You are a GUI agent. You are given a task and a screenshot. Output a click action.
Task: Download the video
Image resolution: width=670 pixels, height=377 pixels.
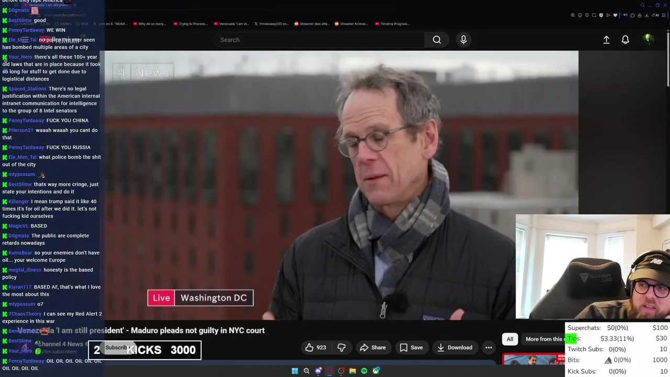[455, 347]
